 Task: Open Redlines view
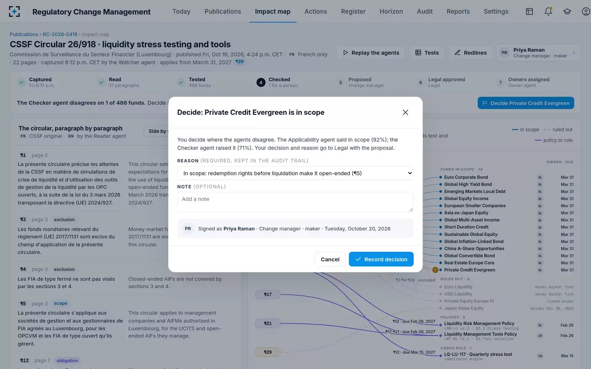pyautogui.click(x=470, y=52)
